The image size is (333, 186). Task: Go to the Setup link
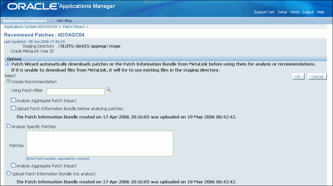282,12
